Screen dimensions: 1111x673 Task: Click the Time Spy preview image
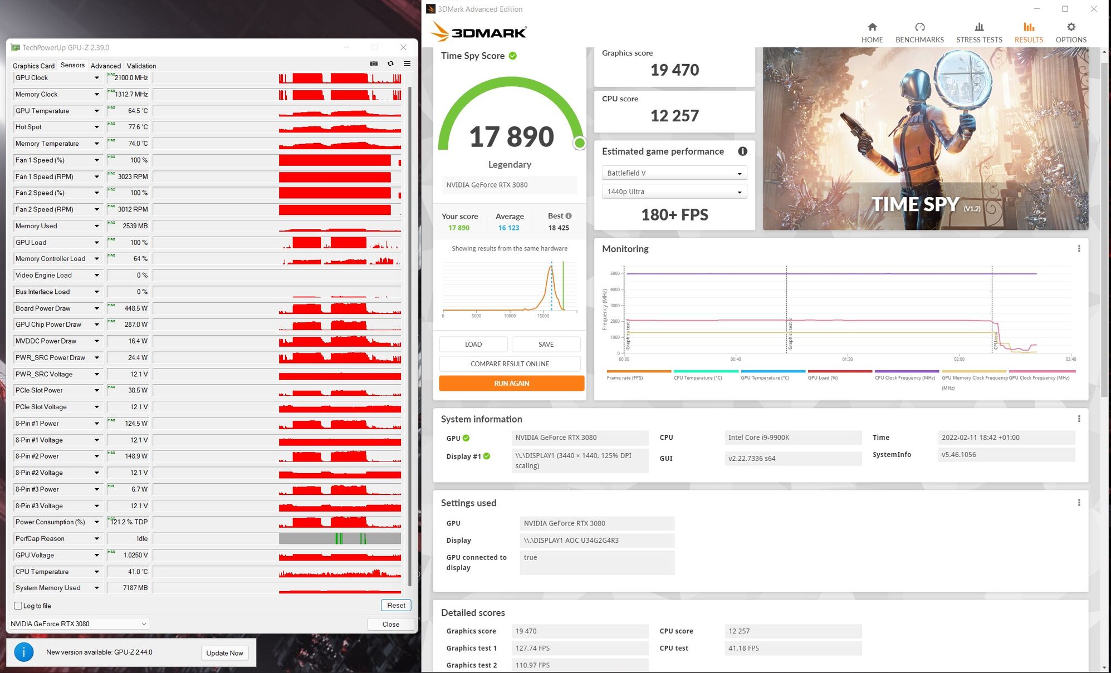925,139
